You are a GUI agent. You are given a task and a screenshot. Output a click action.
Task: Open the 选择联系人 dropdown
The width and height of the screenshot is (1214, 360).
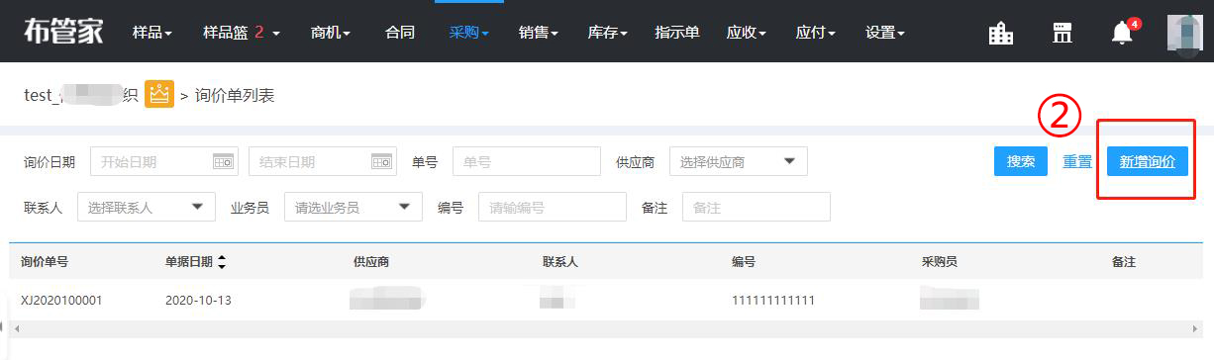[147, 207]
